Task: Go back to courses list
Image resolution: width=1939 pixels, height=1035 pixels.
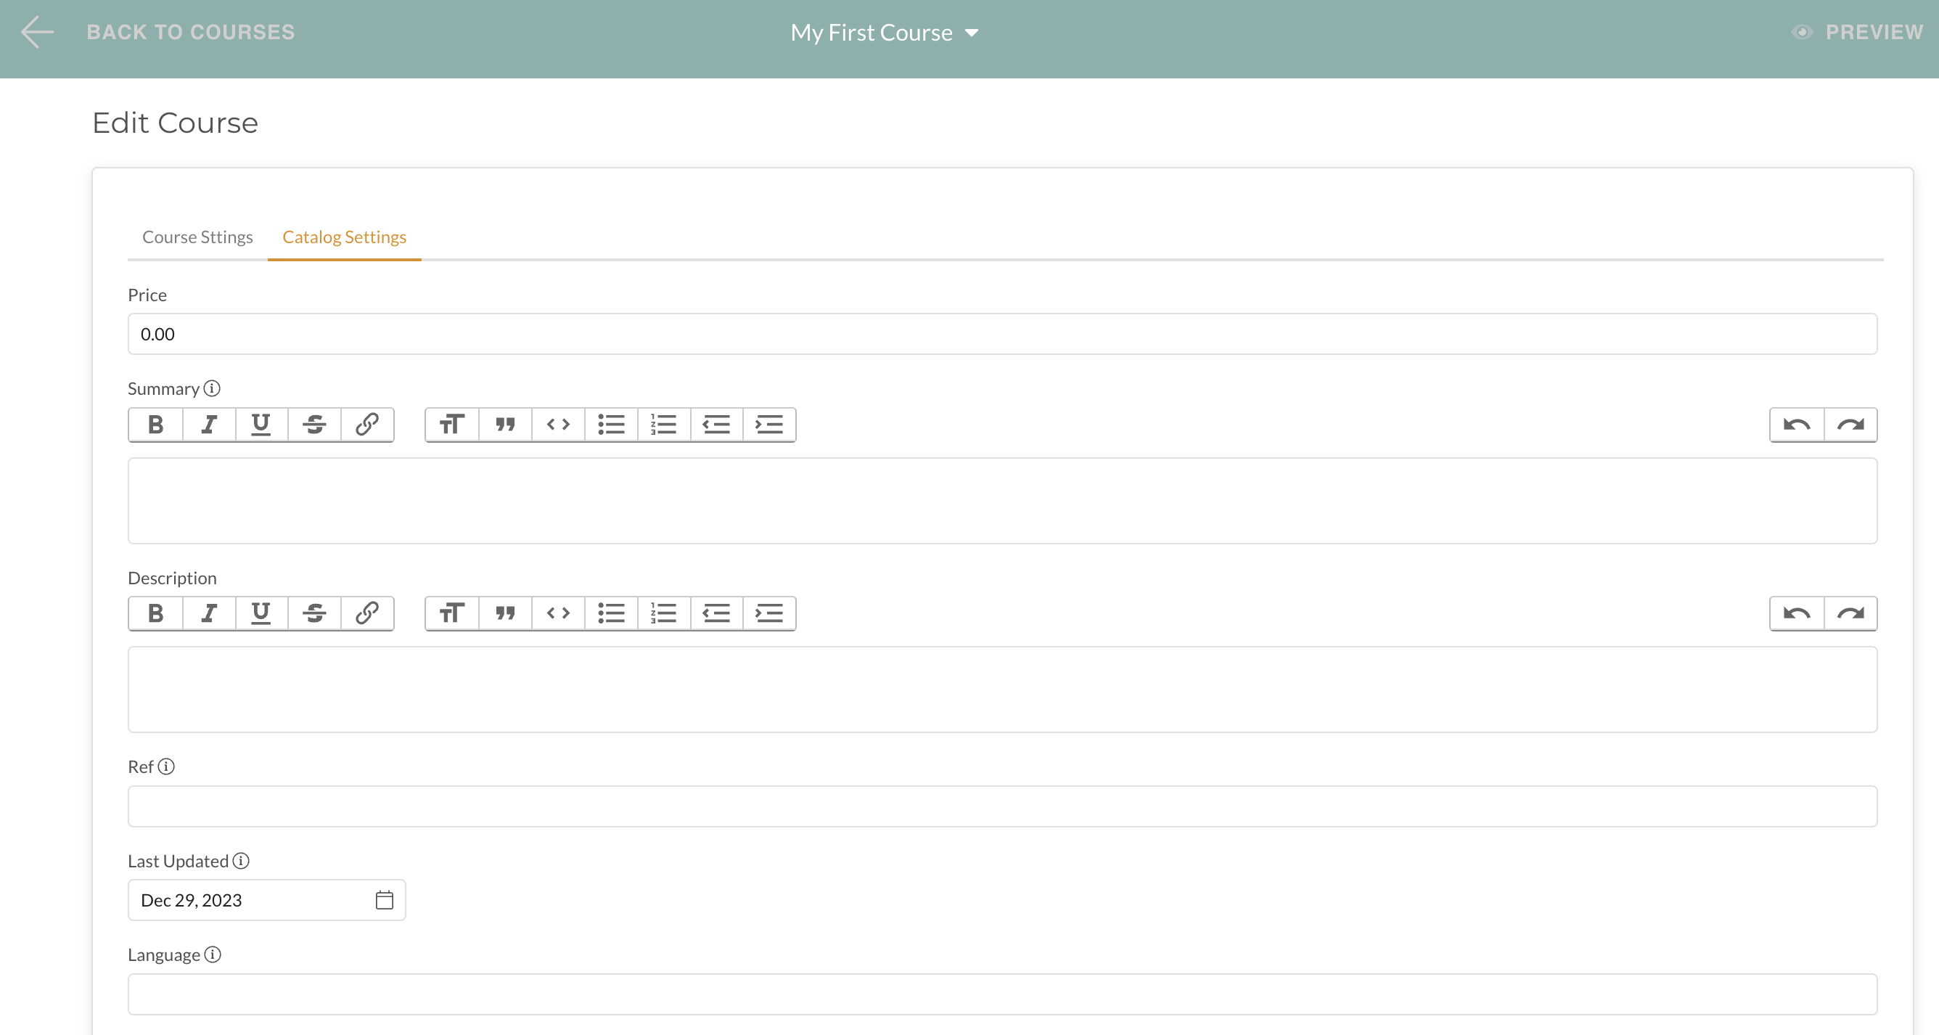Action: click(x=190, y=32)
